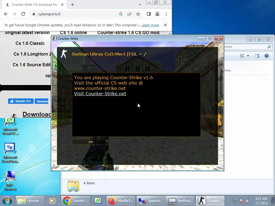
Task: Open the Cs 1.6 Classic link
Action: (x=30, y=43)
